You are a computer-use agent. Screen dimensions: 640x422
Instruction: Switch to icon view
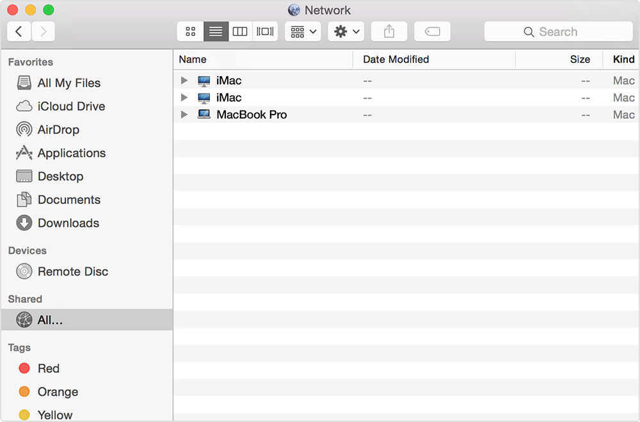pyautogui.click(x=190, y=31)
